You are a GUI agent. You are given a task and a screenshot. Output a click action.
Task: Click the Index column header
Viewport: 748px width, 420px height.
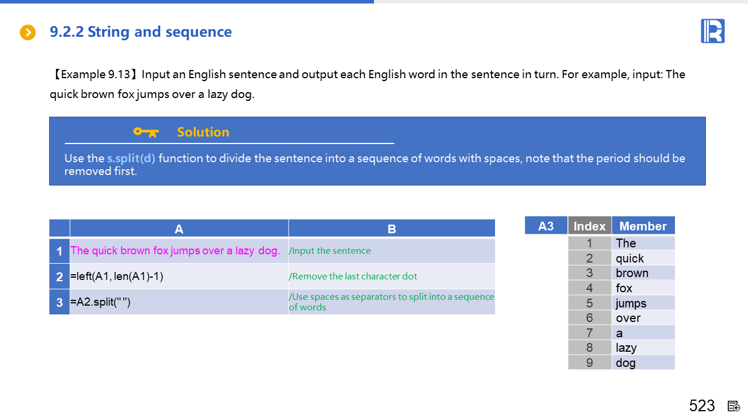590,226
